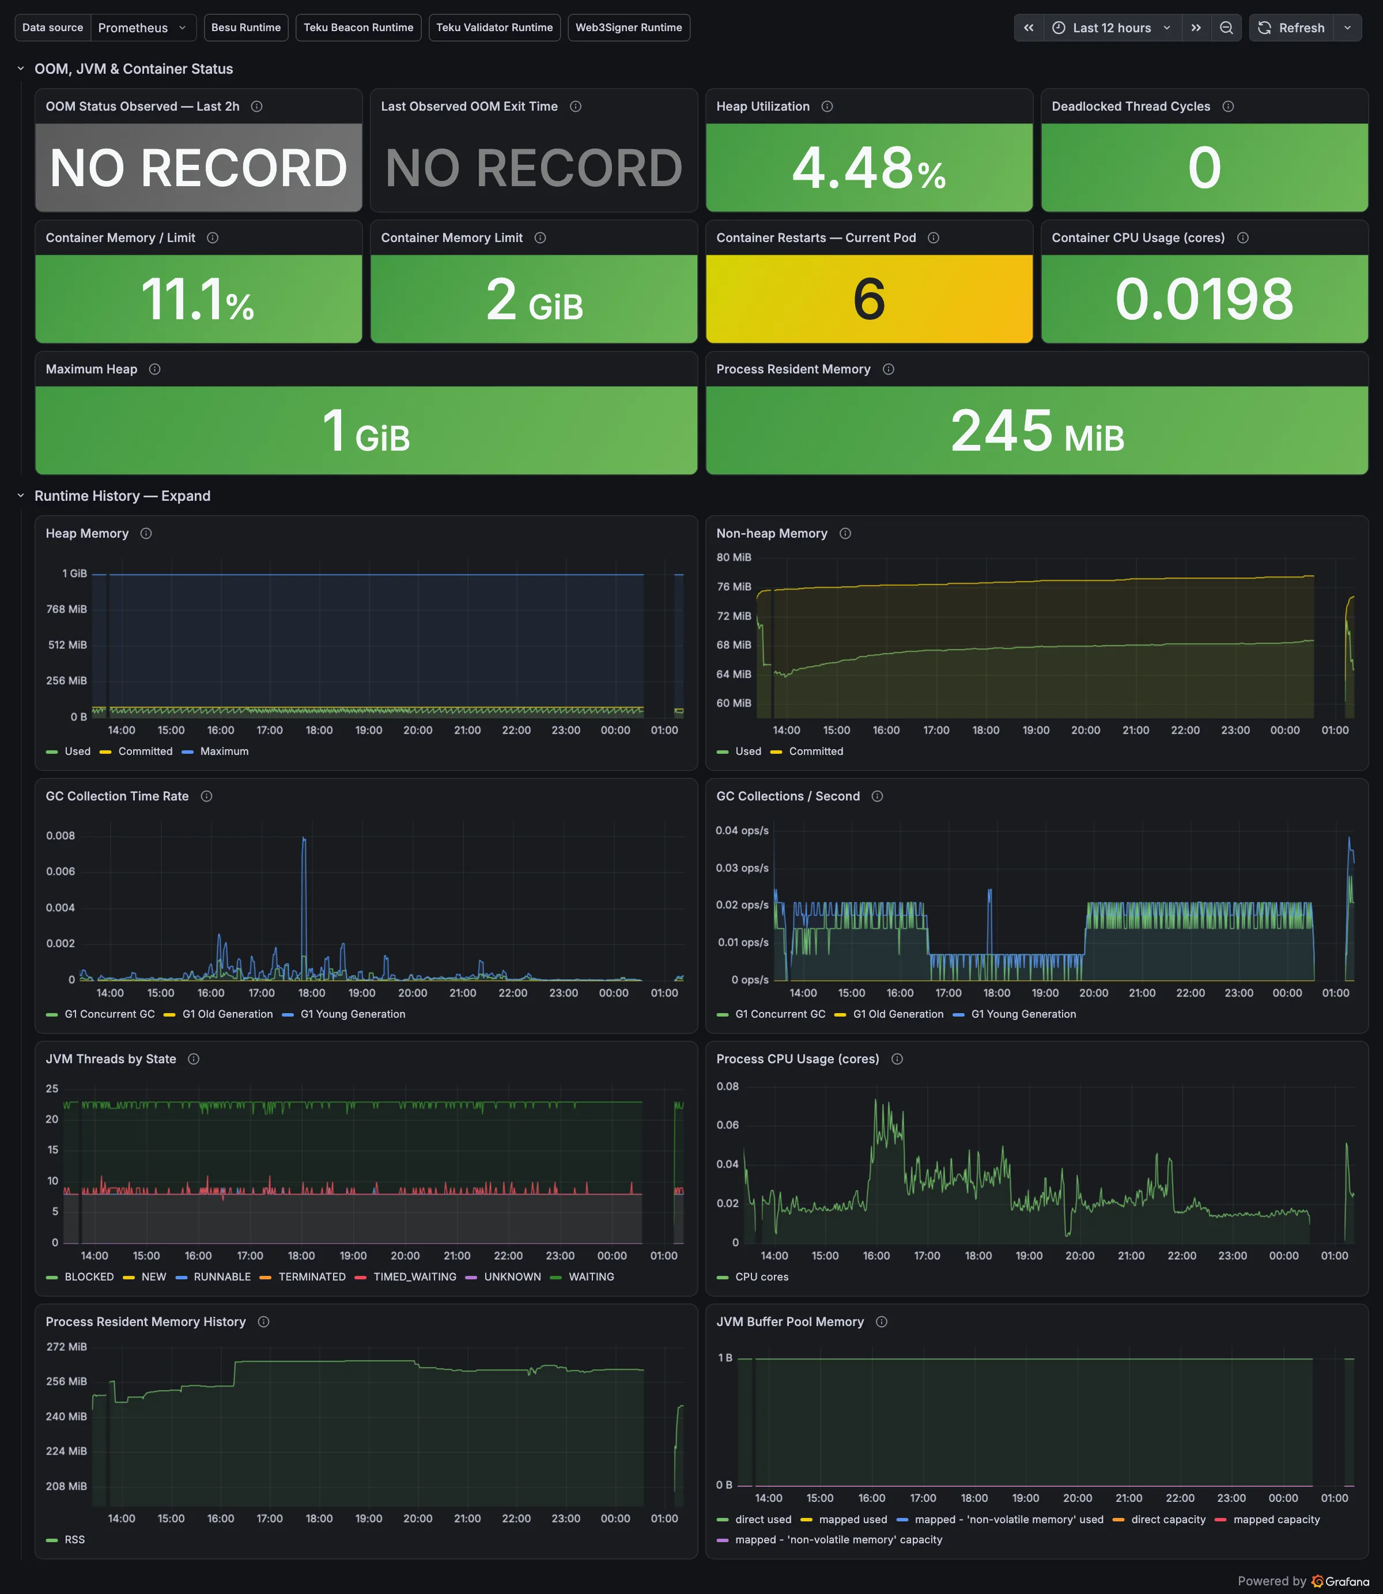Zoom out time range with magnifier icon
Viewport: 1383px width, 1594px height.
(1226, 28)
